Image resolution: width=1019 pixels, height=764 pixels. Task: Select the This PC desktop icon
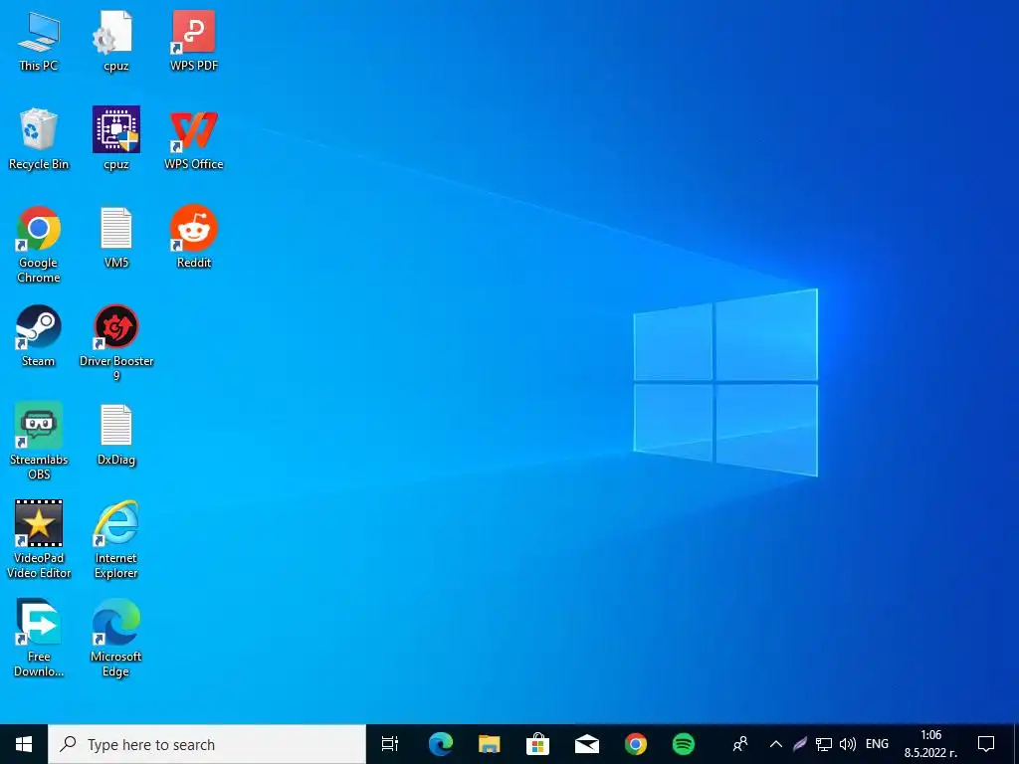pyautogui.click(x=39, y=42)
